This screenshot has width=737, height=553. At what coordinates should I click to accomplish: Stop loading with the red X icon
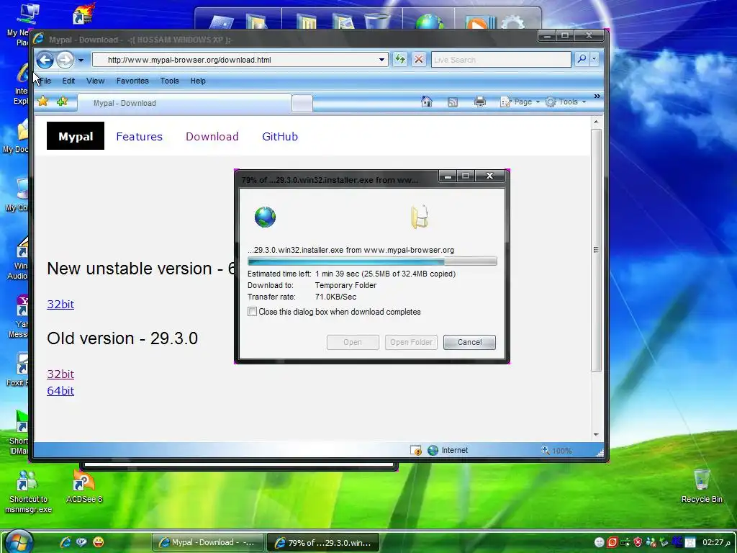[x=419, y=59]
